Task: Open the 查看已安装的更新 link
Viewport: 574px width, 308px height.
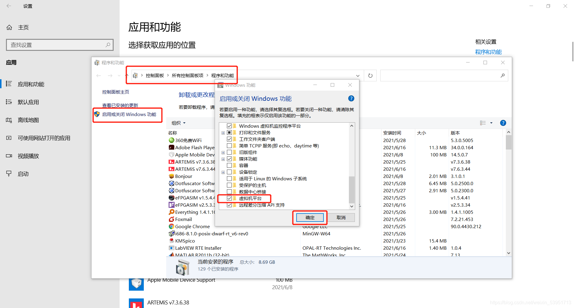Action: [x=120, y=105]
